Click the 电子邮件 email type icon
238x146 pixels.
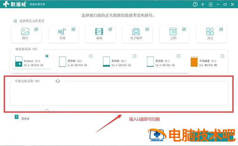136,31
